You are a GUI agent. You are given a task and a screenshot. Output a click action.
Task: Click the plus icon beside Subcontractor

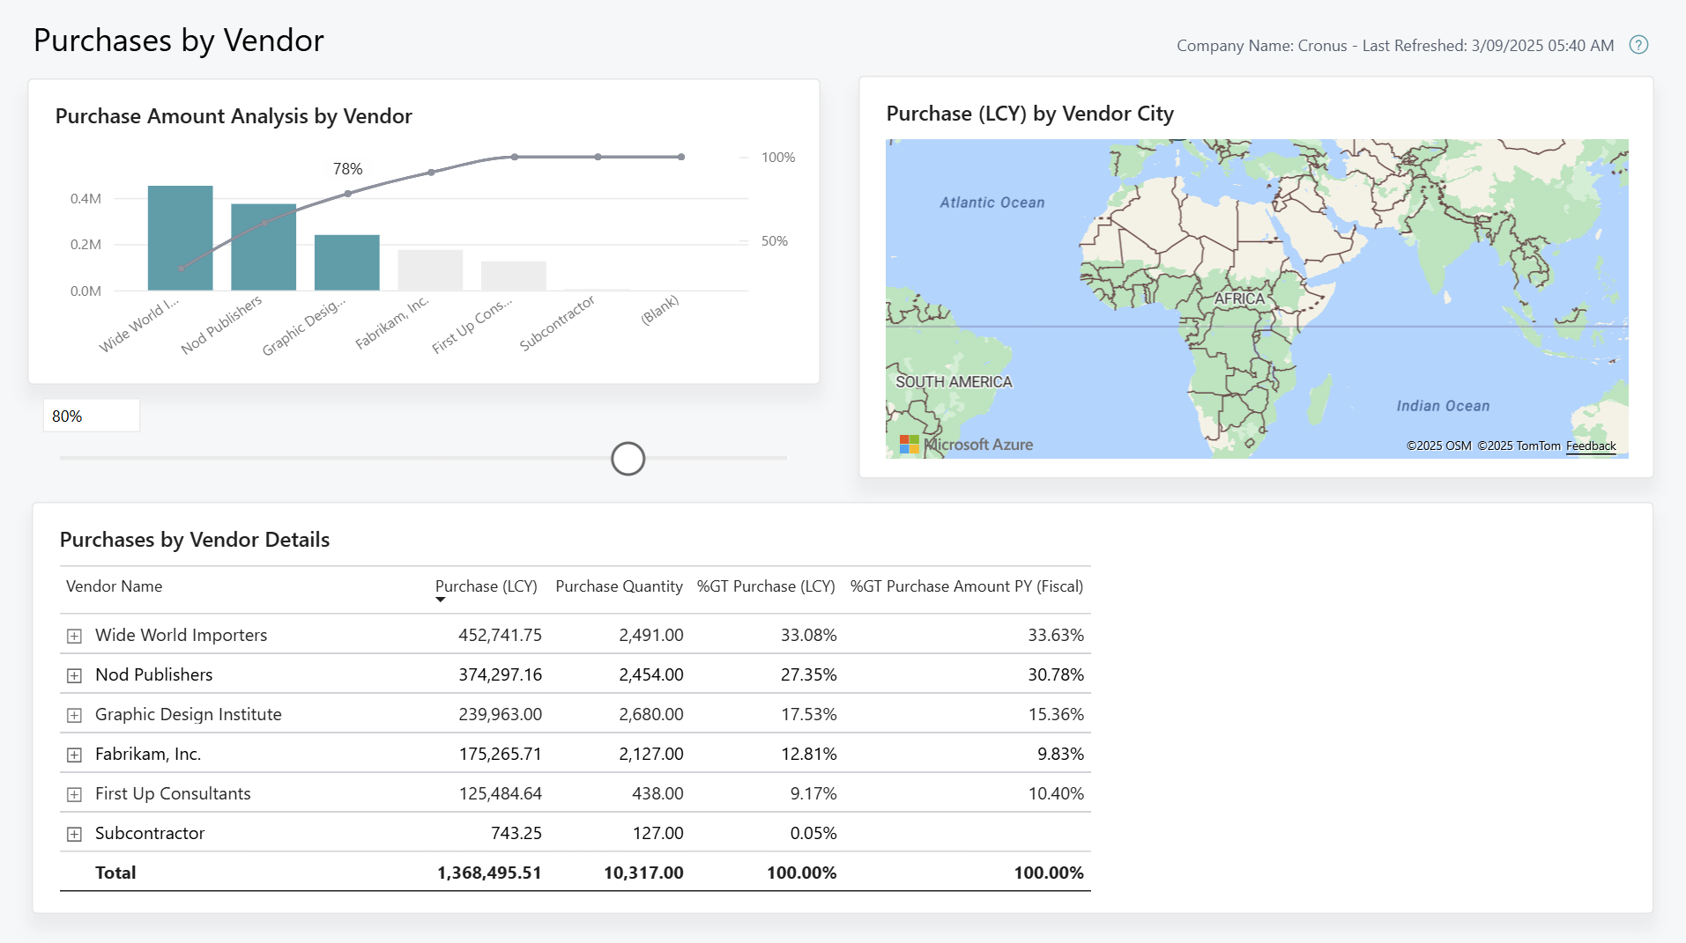(x=74, y=834)
